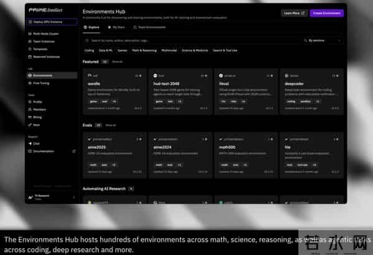
Task: Click the Chat support icon
Action: [x=30, y=143]
